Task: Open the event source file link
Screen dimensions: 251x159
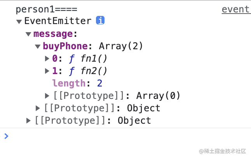Action: click(x=236, y=9)
